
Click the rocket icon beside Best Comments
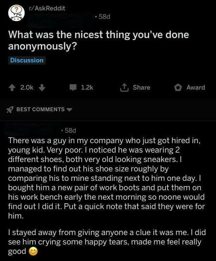[x=11, y=109]
